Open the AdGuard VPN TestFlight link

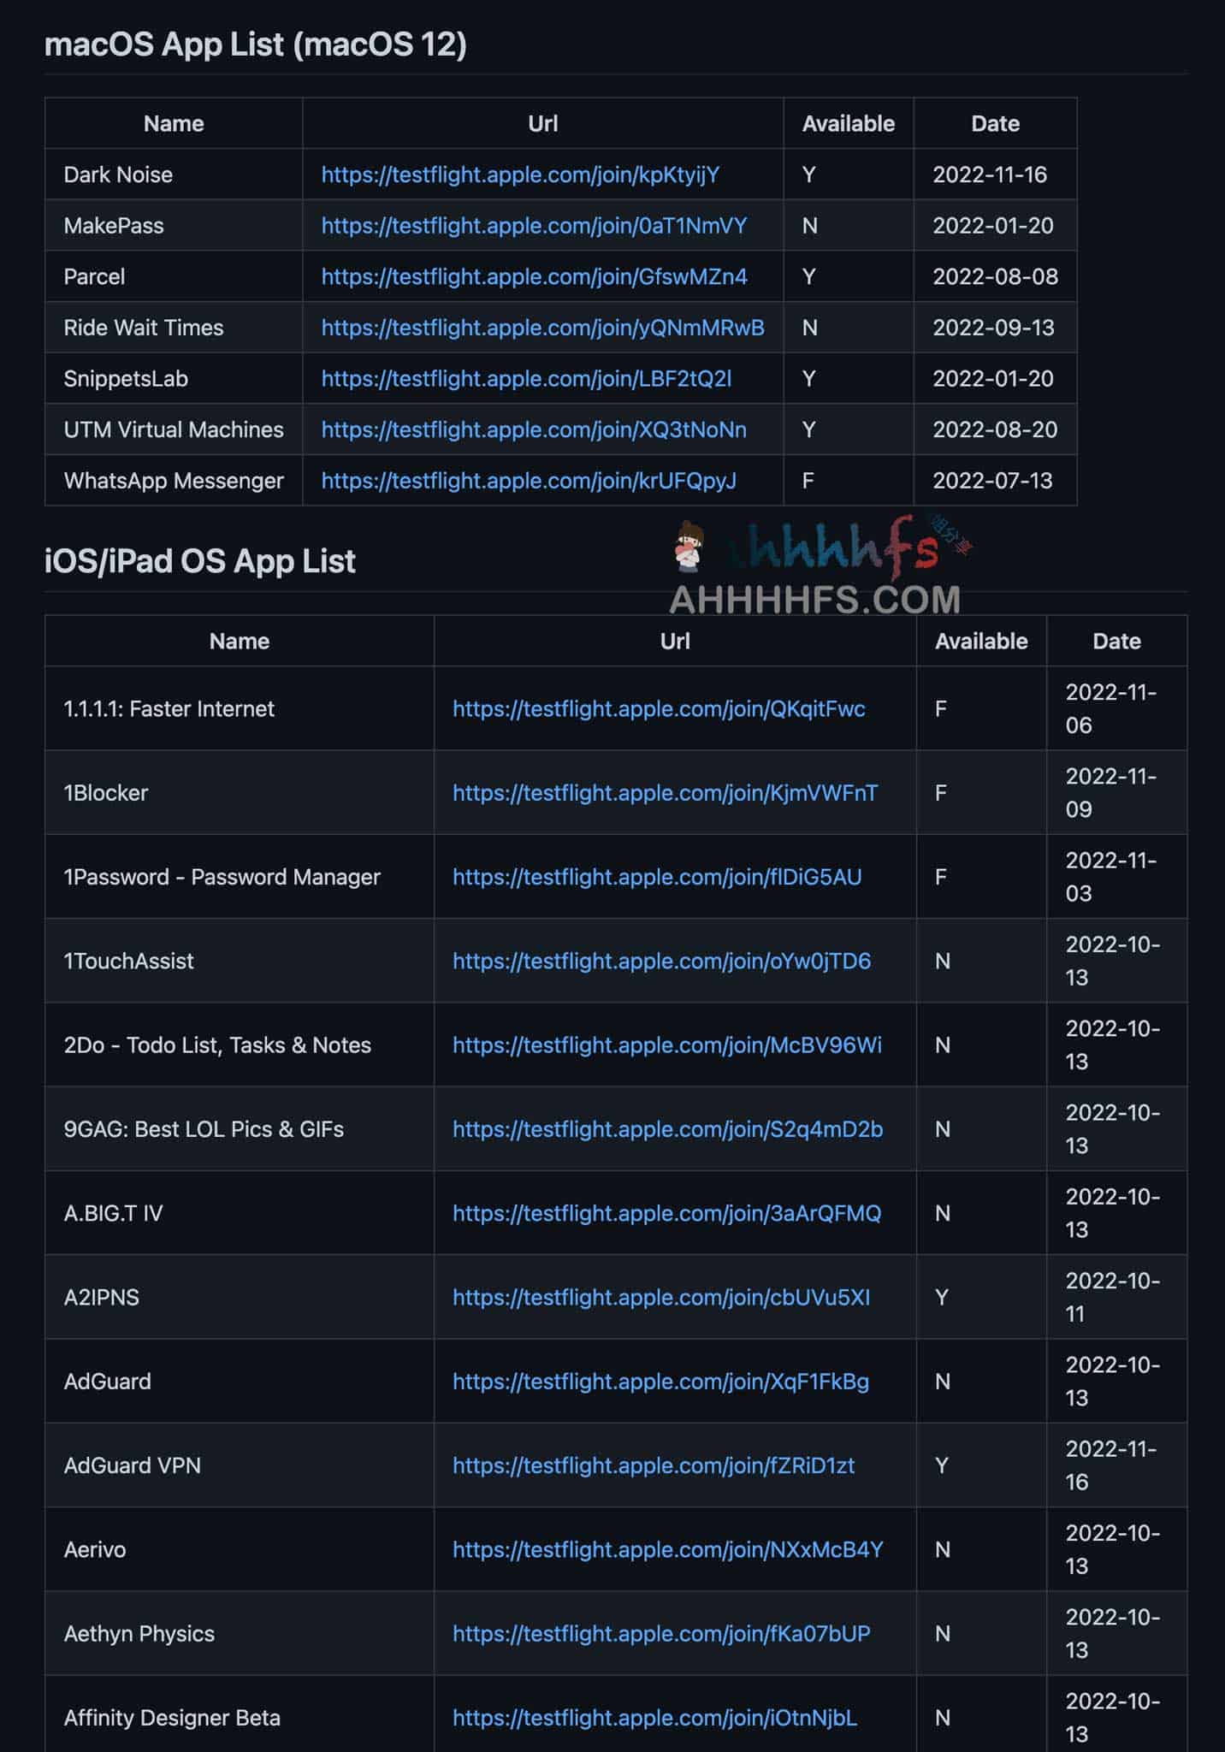654,1465
